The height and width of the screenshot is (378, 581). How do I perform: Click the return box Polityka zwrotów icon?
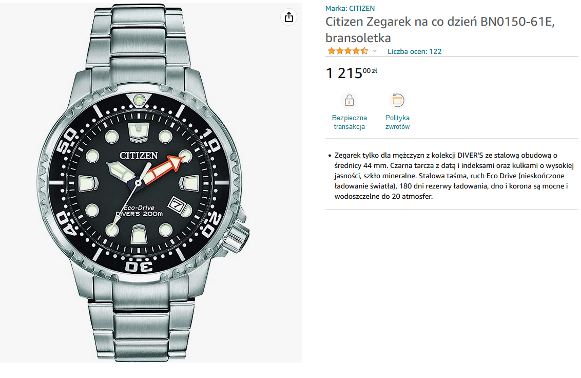398,100
